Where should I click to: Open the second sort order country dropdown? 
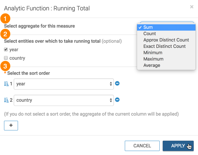pos(64,100)
